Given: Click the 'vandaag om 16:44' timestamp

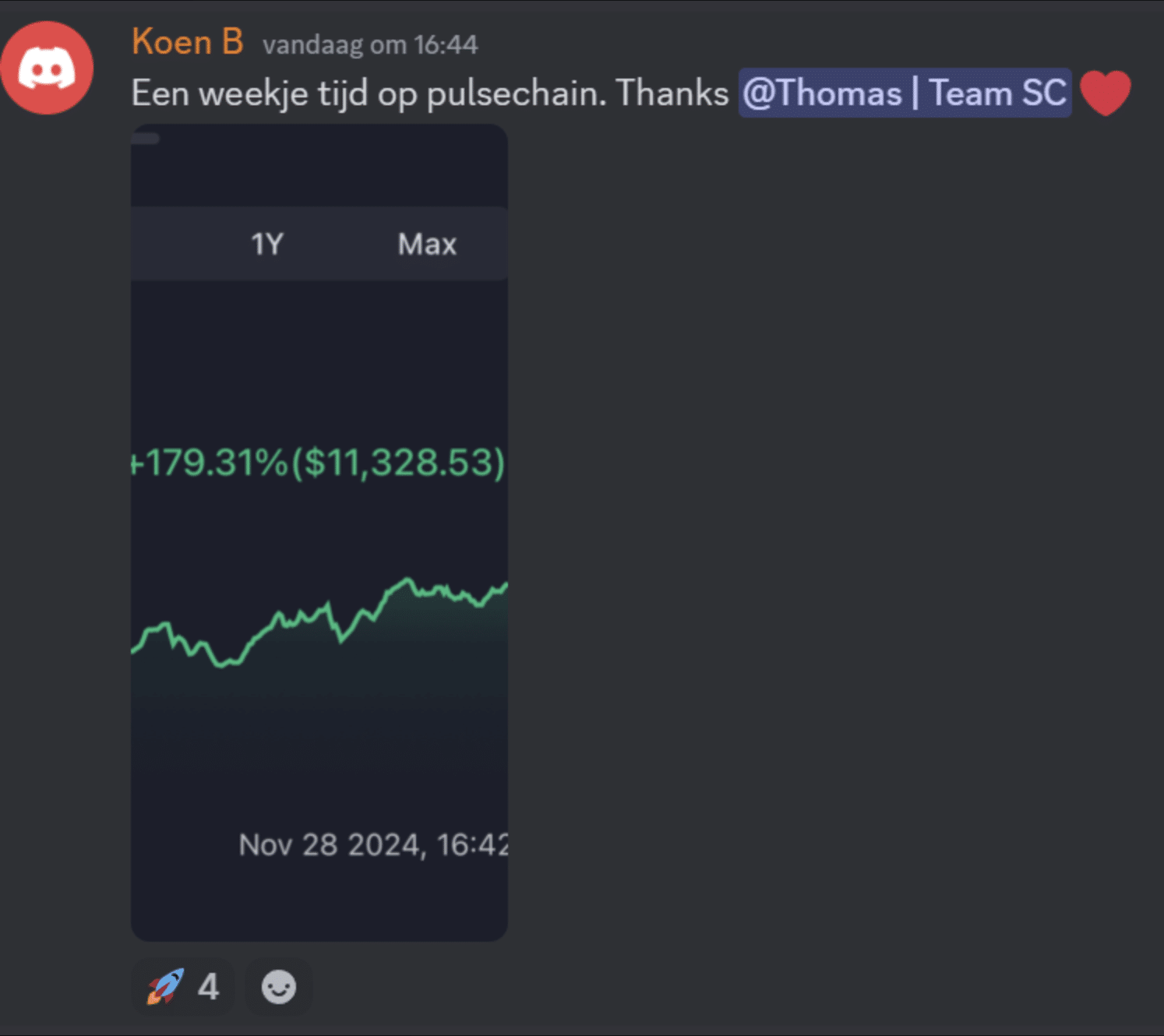Looking at the screenshot, I should [369, 45].
